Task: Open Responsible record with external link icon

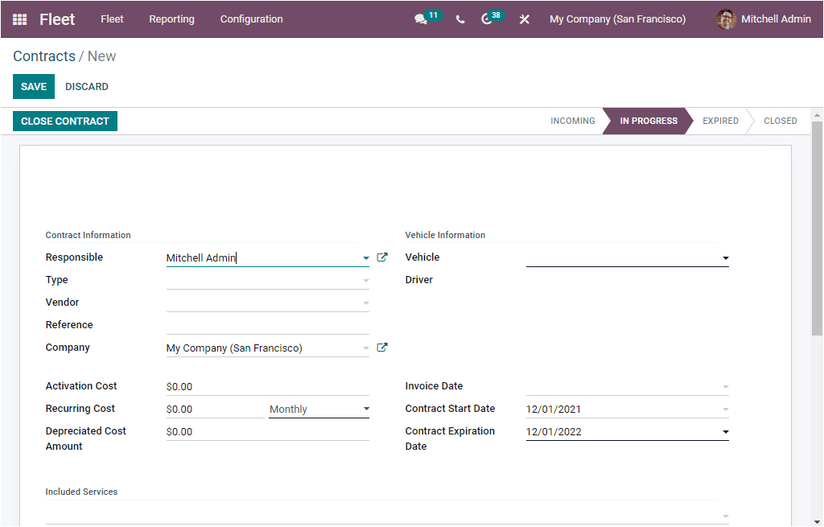Action: click(x=382, y=257)
